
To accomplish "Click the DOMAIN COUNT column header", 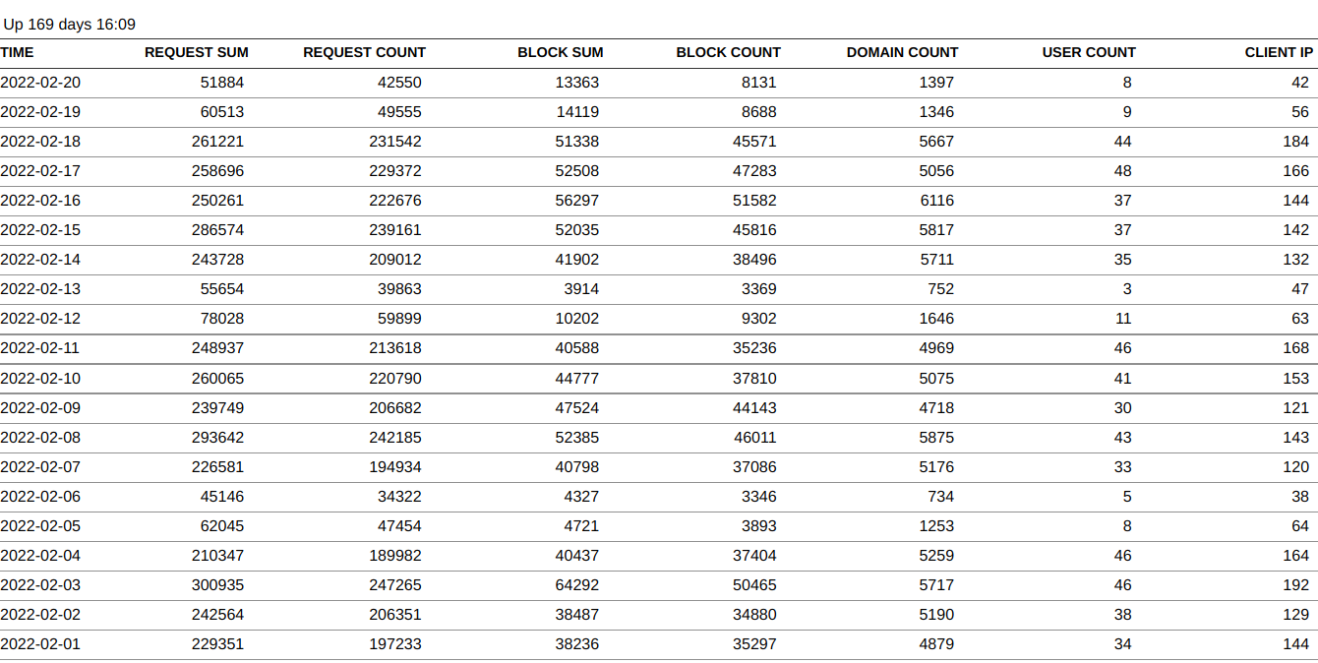I will pos(902,53).
